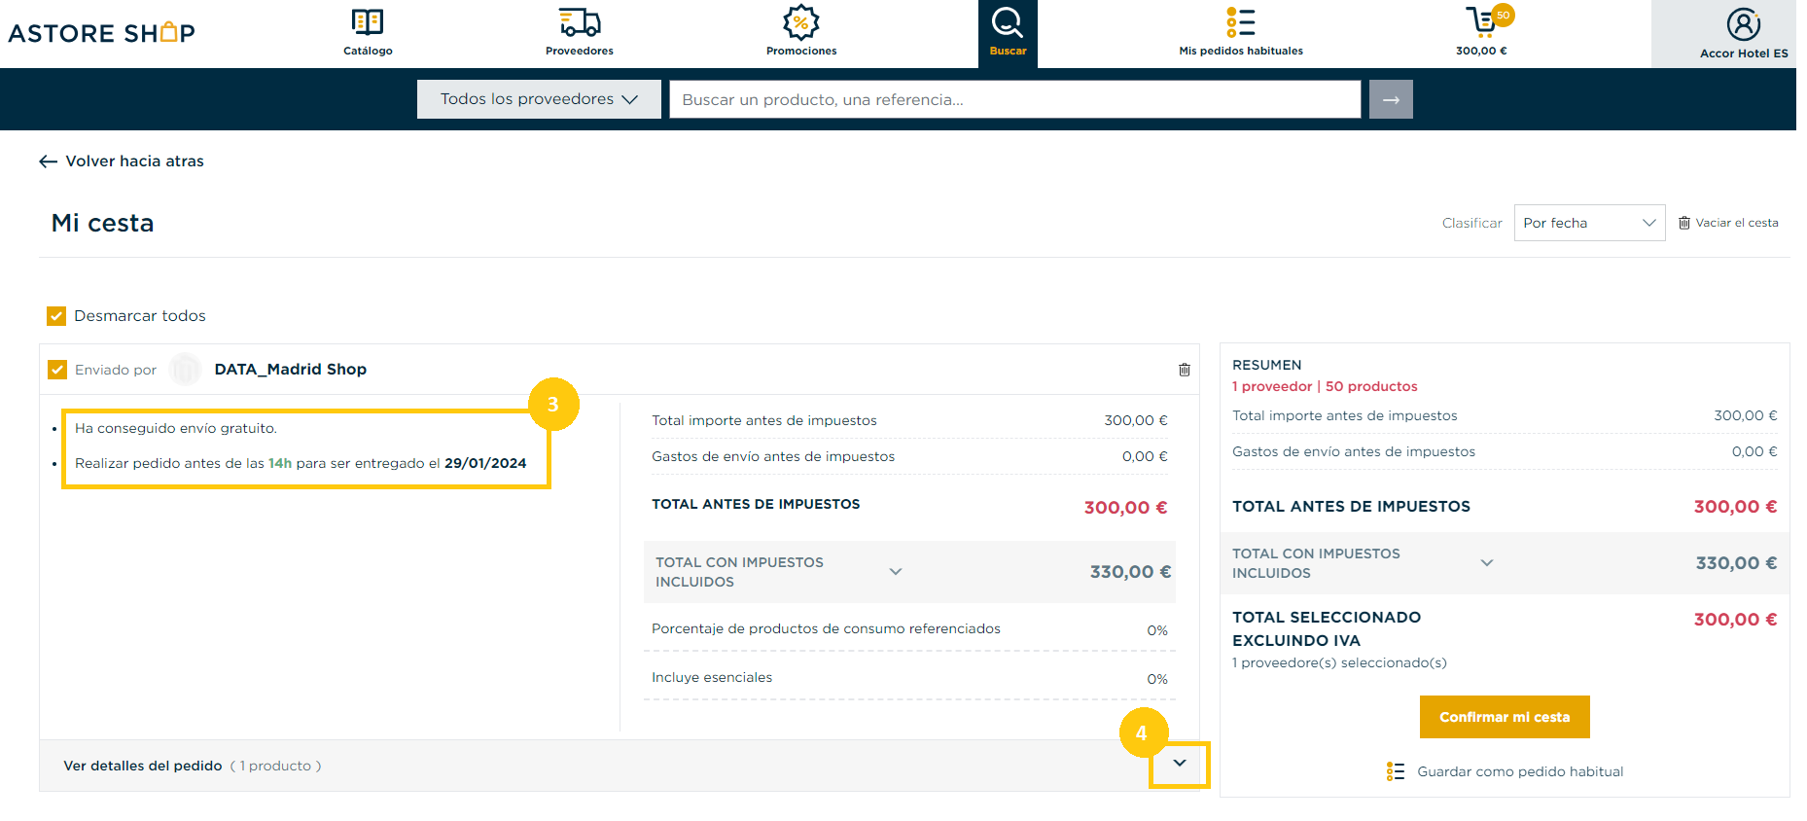The height and width of the screenshot is (821, 1807).
Task: Toggle the Desmarcar todos checkbox
Action: [56, 316]
